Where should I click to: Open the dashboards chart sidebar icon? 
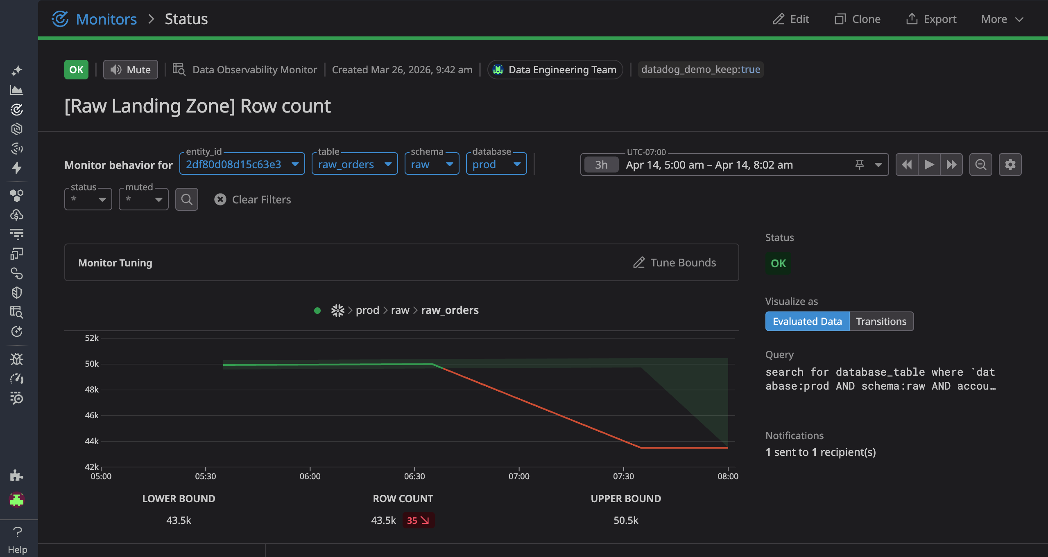(17, 90)
